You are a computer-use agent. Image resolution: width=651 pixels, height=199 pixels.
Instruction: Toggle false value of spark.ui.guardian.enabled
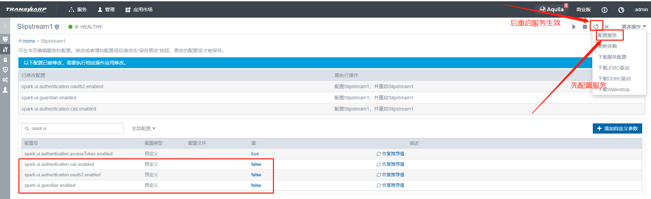pyautogui.click(x=256, y=185)
